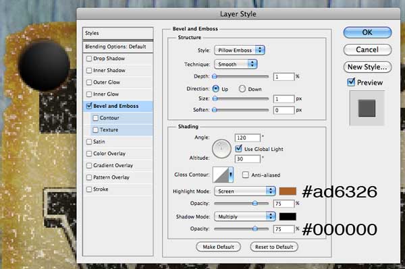The image size is (405, 269).
Task: Click the Highlight Opacity slider handle
Action: (x=255, y=203)
